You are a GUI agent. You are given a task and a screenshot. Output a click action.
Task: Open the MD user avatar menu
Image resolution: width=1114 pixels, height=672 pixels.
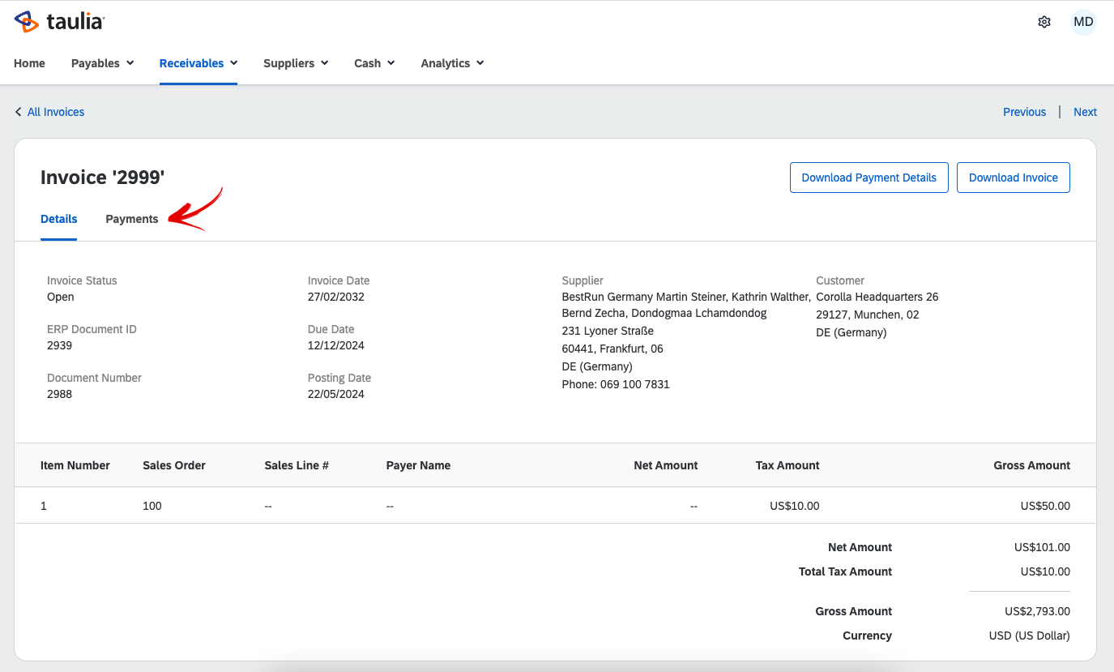pyautogui.click(x=1083, y=22)
